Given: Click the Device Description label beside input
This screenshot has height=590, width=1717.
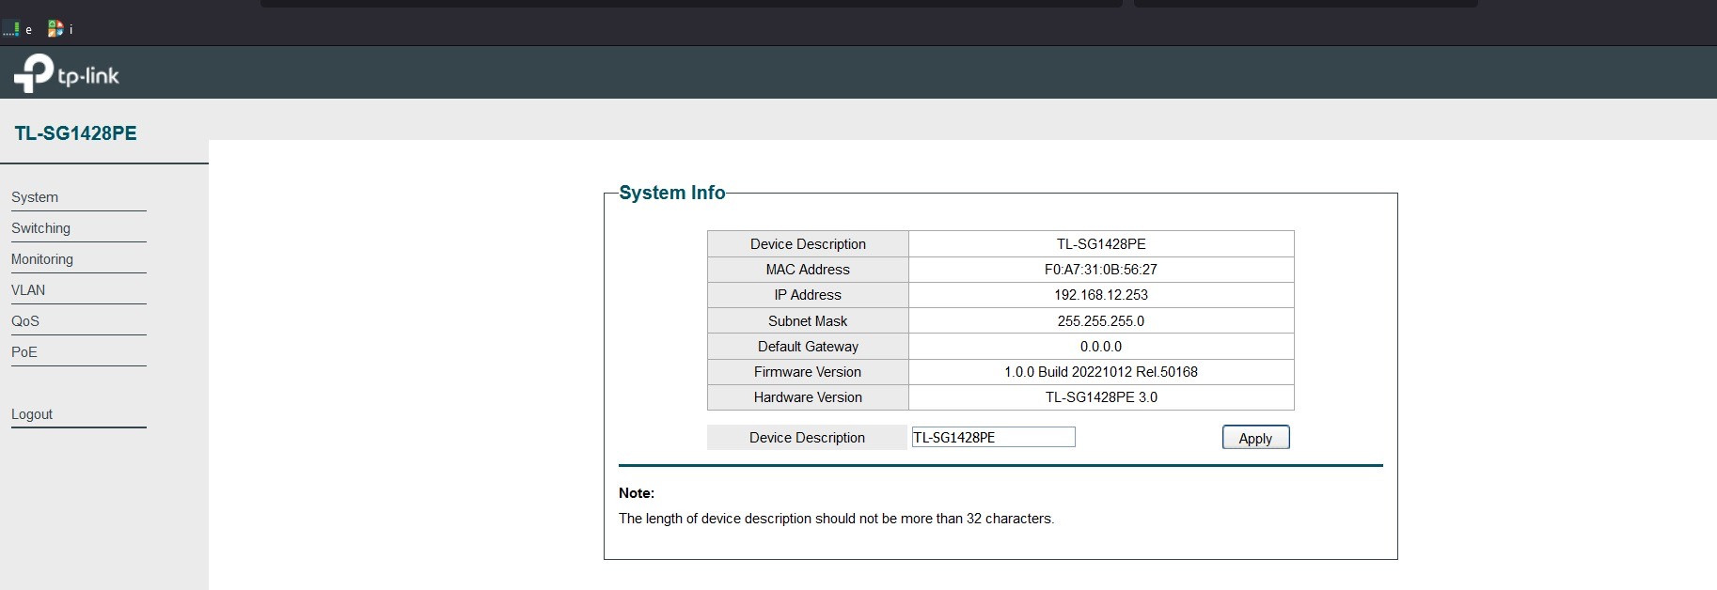Looking at the screenshot, I should click(807, 438).
